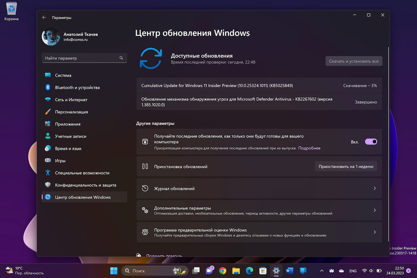The height and width of the screenshot is (278, 417).
Task: Click the Wi-Fi network tray icon
Action: pos(364,271)
